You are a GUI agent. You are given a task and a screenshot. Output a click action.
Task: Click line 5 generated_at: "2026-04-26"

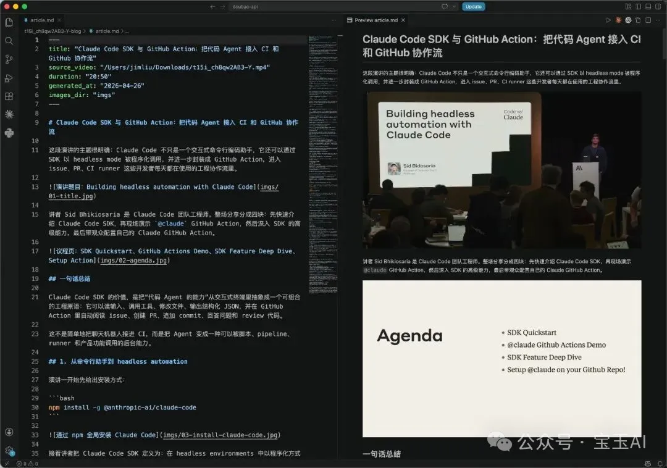click(96, 86)
